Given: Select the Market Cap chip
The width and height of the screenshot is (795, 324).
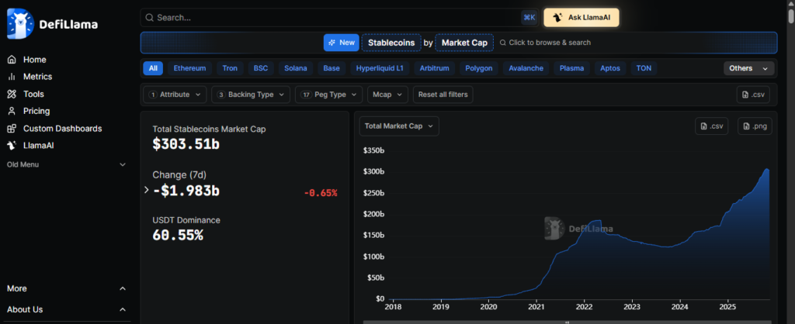Looking at the screenshot, I should coord(464,43).
